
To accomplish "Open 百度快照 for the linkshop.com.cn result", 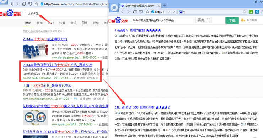I will [86, 99].
